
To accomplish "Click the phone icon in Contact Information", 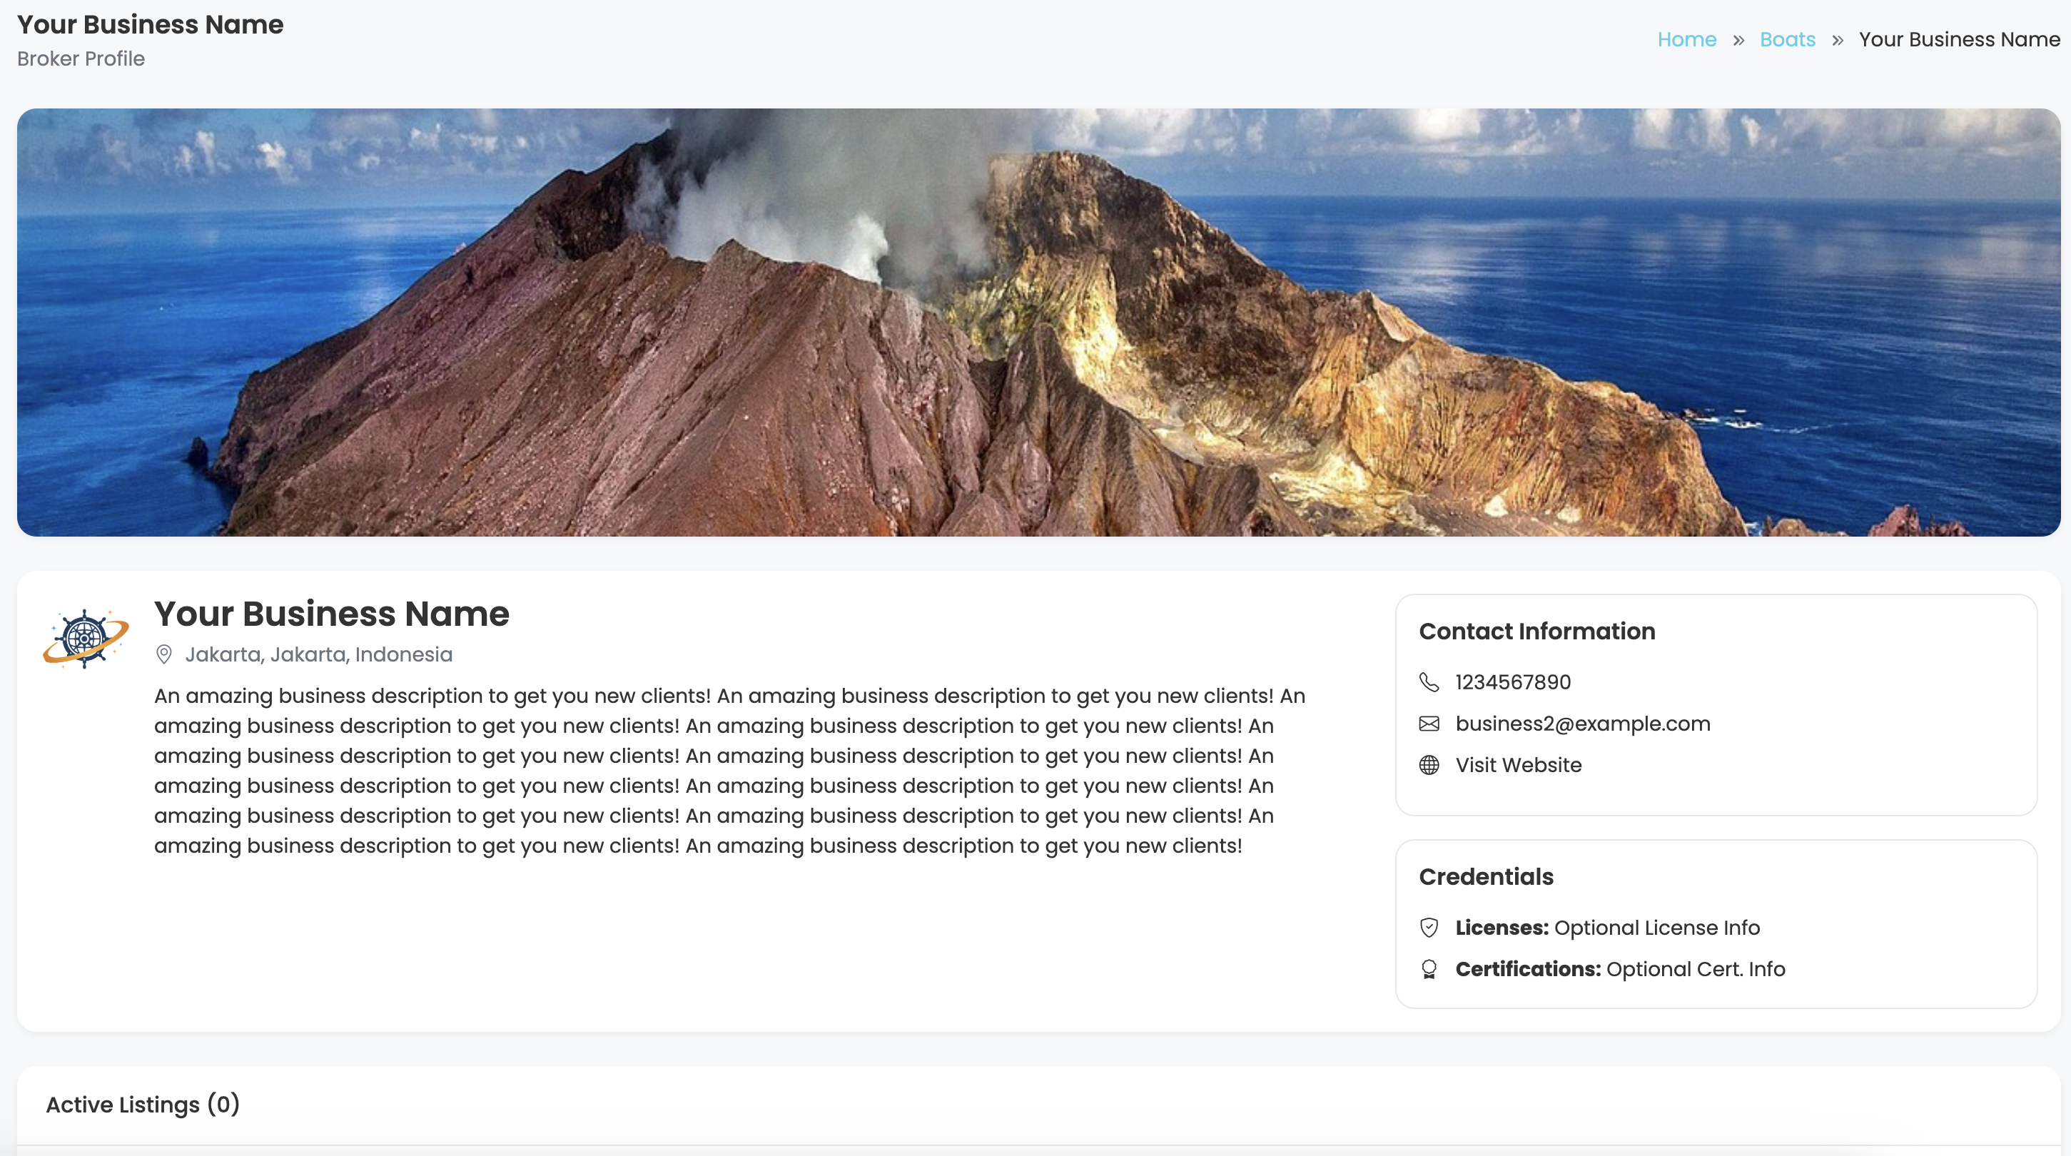I will (1429, 681).
